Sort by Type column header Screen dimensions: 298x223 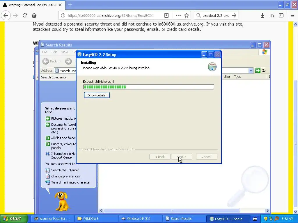237,77
